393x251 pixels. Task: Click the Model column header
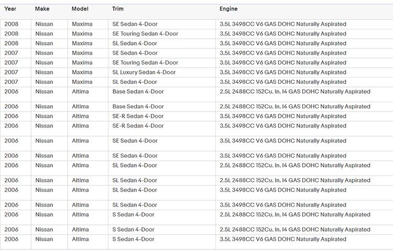click(80, 9)
